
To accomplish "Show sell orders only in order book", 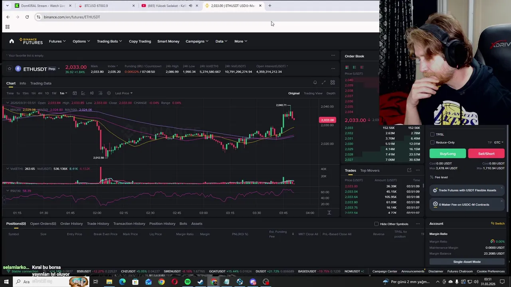I will (x=362, y=67).
